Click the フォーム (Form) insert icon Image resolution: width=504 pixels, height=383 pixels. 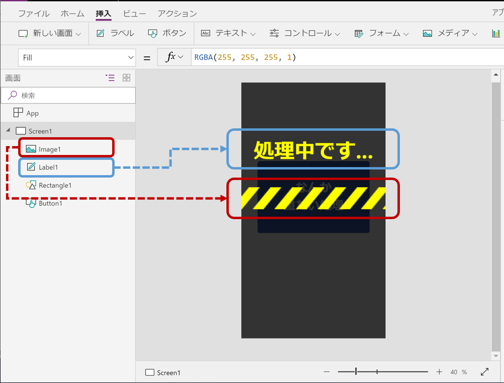point(358,33)
